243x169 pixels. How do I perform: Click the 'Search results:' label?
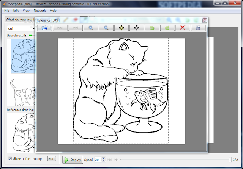pos(17,35)
